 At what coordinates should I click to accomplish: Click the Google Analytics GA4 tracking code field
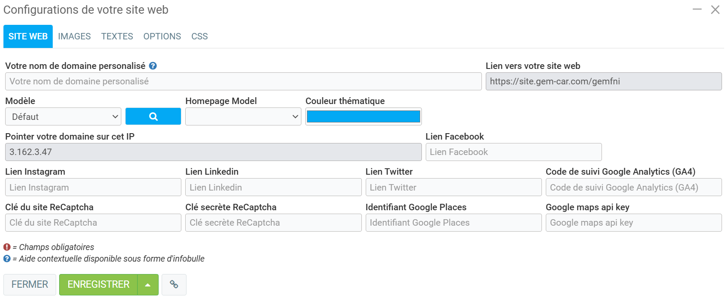click(633, 188)
